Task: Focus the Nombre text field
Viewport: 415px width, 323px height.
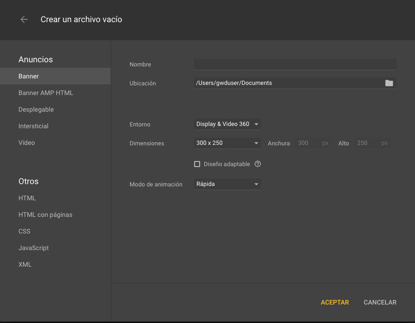Action: click(x=295, y=64)
